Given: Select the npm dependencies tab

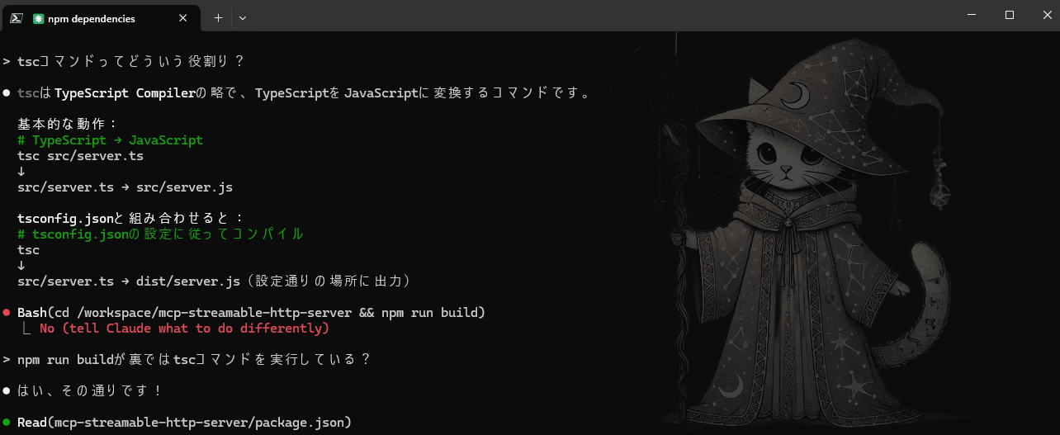Looking at the screenshot, I should click(x=102, y=18).
